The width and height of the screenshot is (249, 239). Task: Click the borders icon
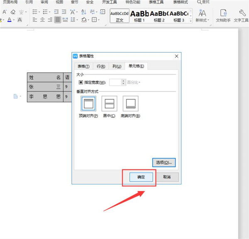point(94,20)
